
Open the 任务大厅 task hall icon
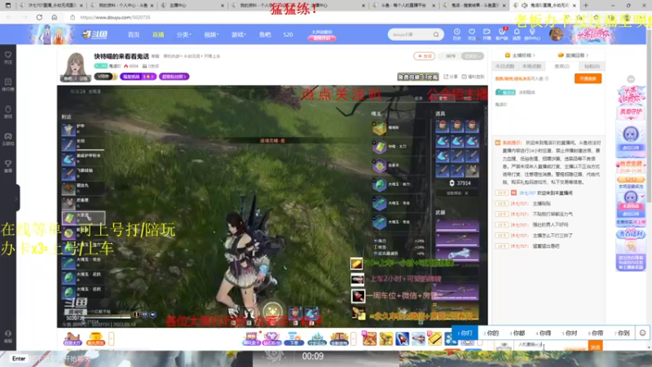(x=73, y=339)
